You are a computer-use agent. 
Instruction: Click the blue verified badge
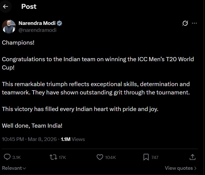[x=59, y=23]
